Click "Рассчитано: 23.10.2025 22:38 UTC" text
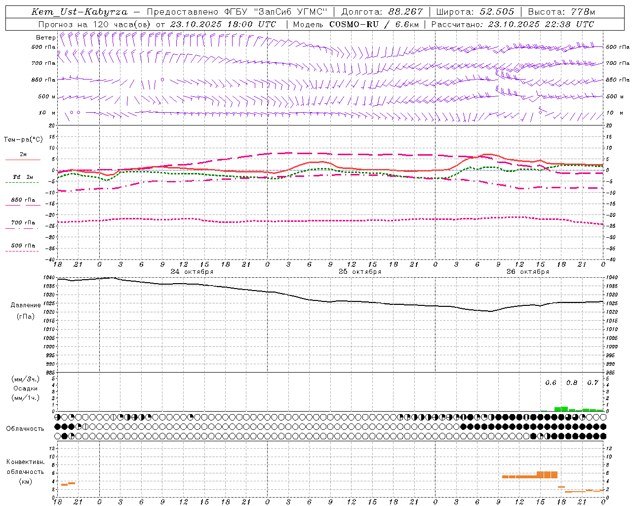The height and width of the screenshot is (506, 632). (513, 24)
